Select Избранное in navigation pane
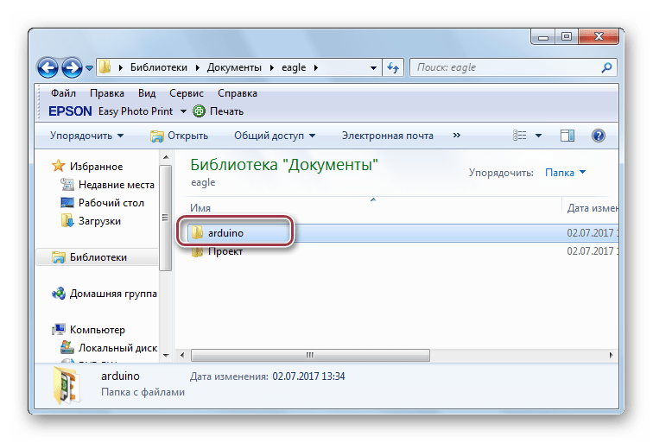The image size is (653, 443). click(96, 167)
